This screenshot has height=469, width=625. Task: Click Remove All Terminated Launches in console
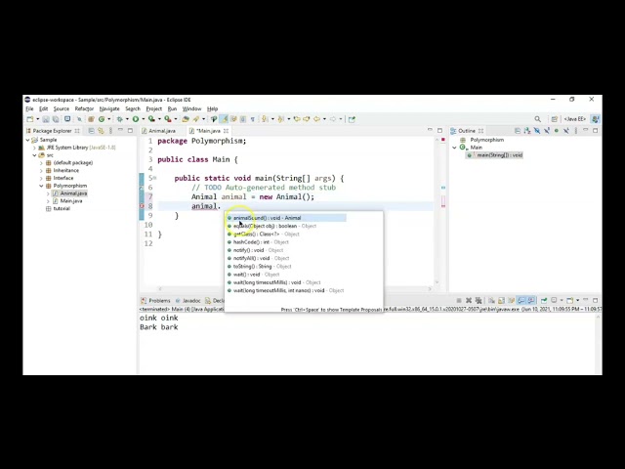[x=479, y=300]
